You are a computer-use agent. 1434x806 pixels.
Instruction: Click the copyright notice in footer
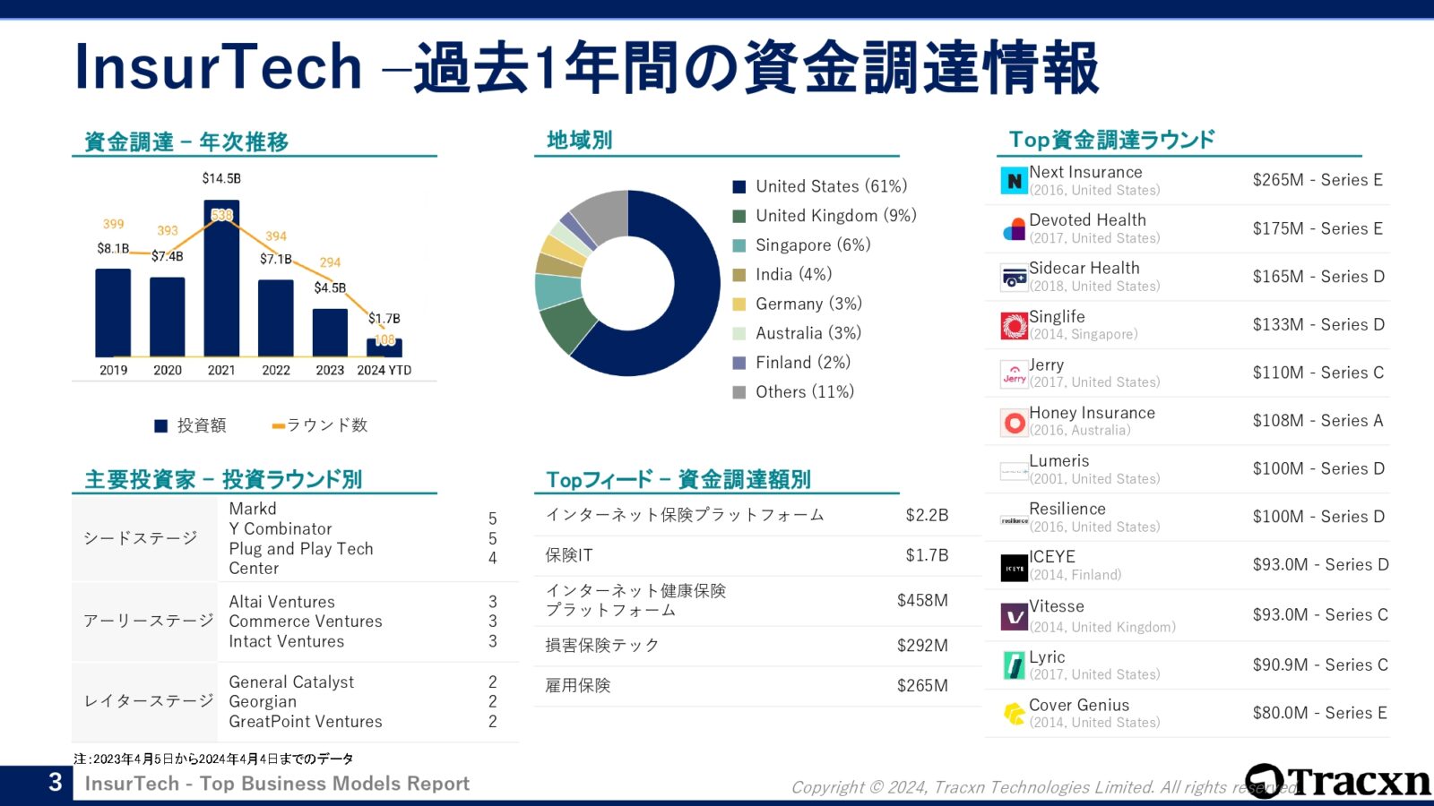click(1043, 787)
